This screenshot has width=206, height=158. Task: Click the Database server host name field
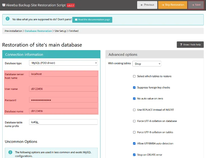63,74
